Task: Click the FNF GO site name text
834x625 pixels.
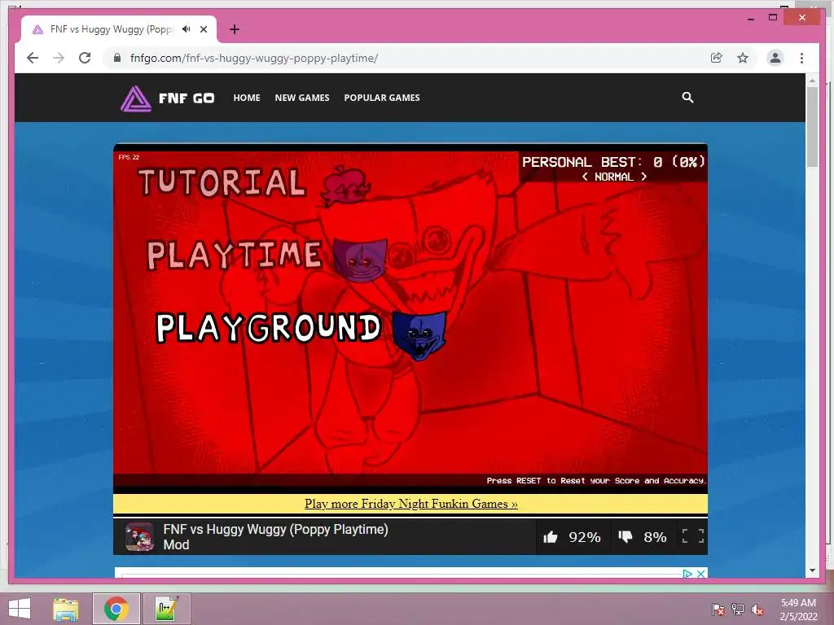Action: click(187, 98)
